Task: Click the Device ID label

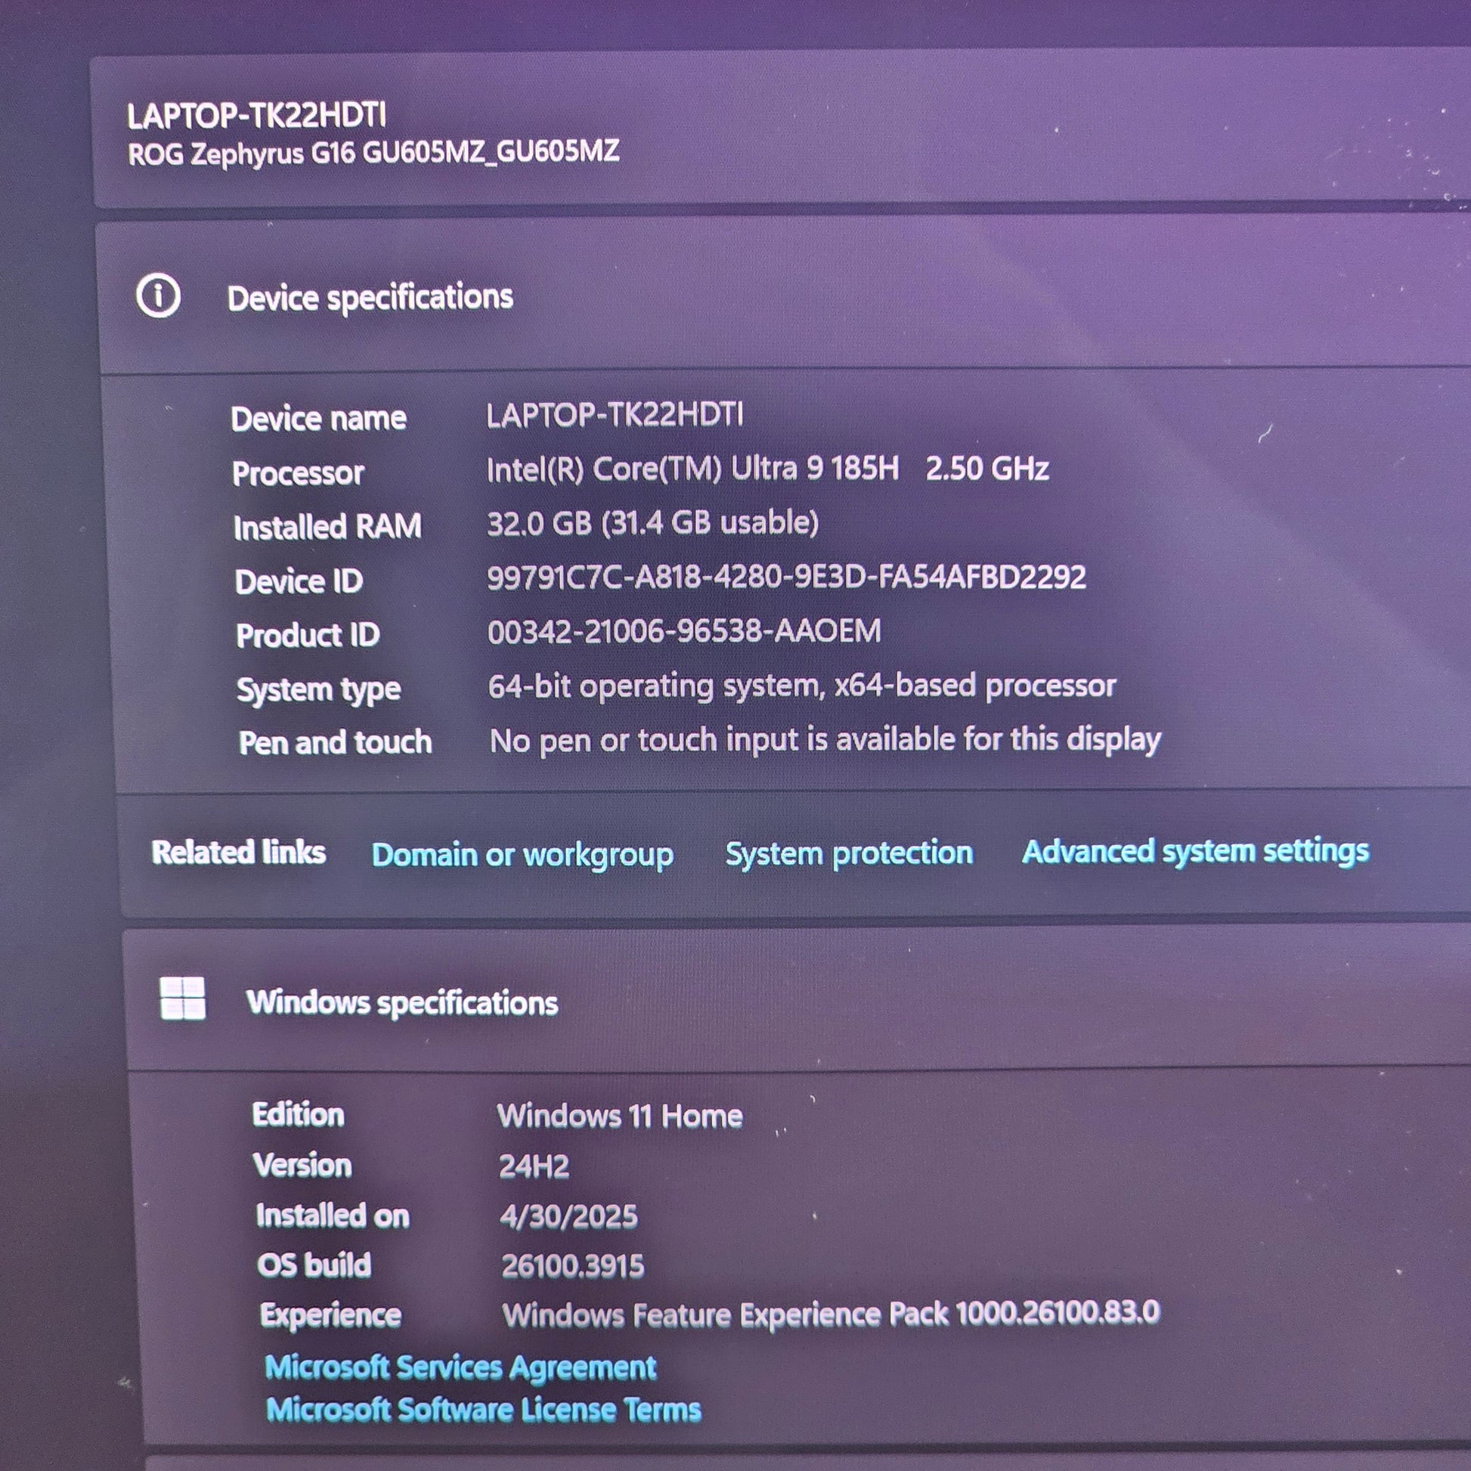Action: 299,582
